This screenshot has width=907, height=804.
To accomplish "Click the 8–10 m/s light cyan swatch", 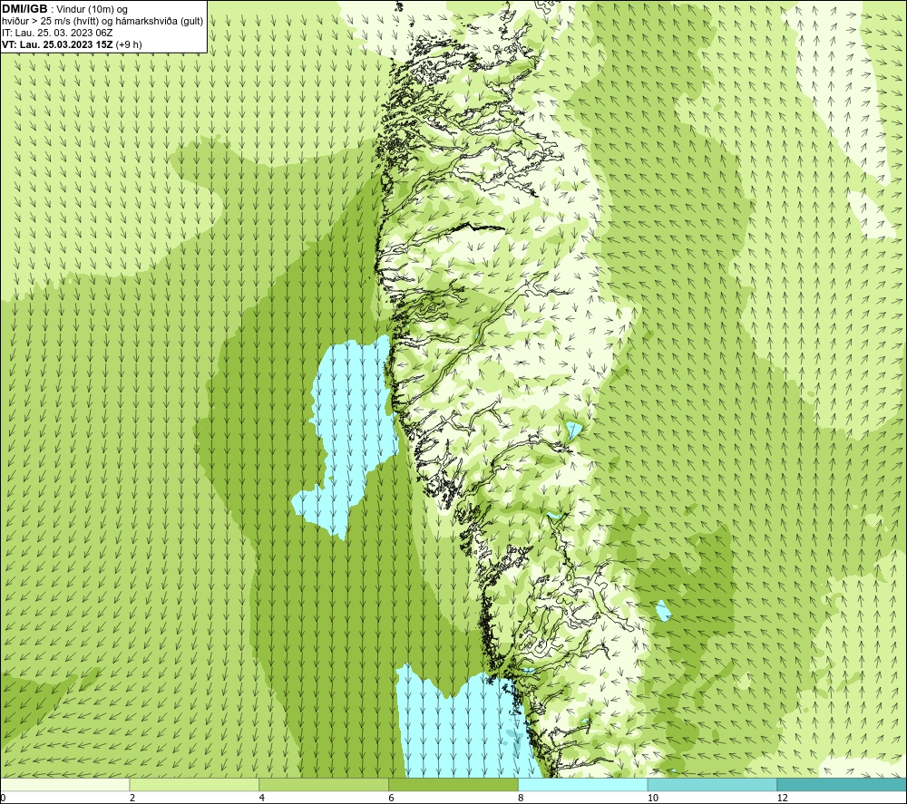I will [583, 784].
